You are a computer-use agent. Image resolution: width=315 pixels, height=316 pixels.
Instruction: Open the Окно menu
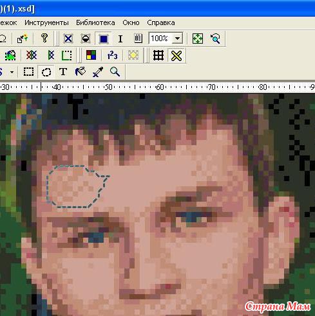[x=131, y=22]
